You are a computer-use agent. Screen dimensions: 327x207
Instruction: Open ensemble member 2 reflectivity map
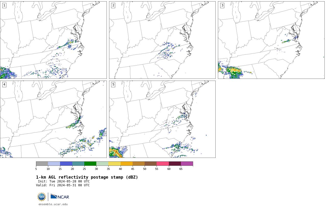162,40
